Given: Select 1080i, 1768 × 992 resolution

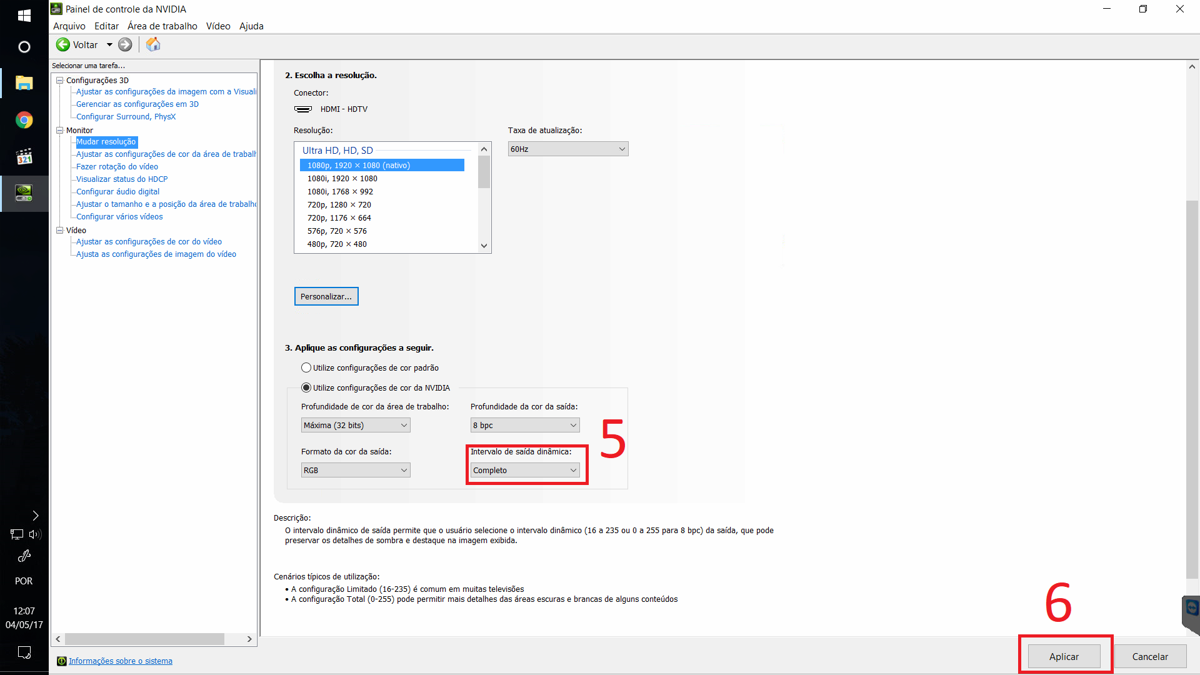Looking at the screenshot, I should [x=382, y=191].
